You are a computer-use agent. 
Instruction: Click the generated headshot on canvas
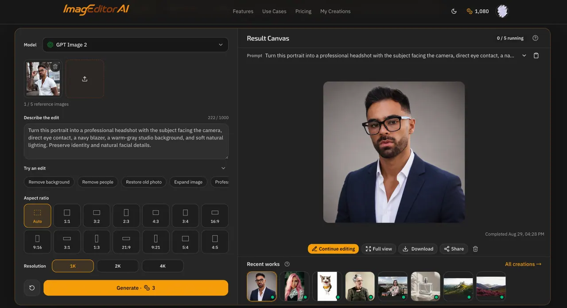(x=394, y=152)
